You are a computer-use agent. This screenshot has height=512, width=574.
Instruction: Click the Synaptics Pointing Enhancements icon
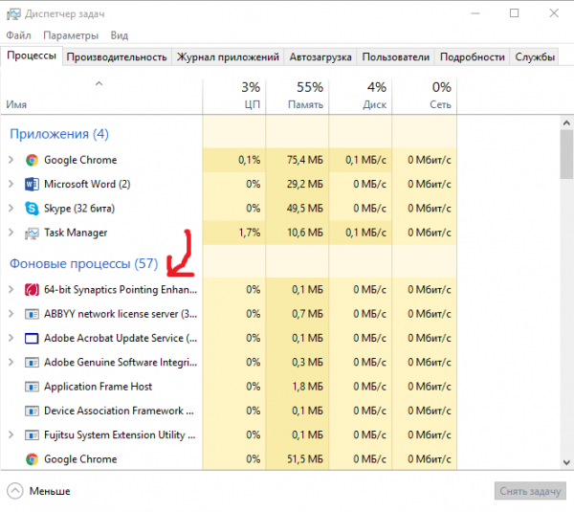(32, 290)
